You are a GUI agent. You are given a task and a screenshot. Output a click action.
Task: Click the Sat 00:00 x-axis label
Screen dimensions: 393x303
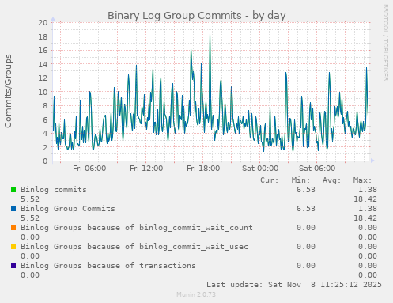coord(260,169)
